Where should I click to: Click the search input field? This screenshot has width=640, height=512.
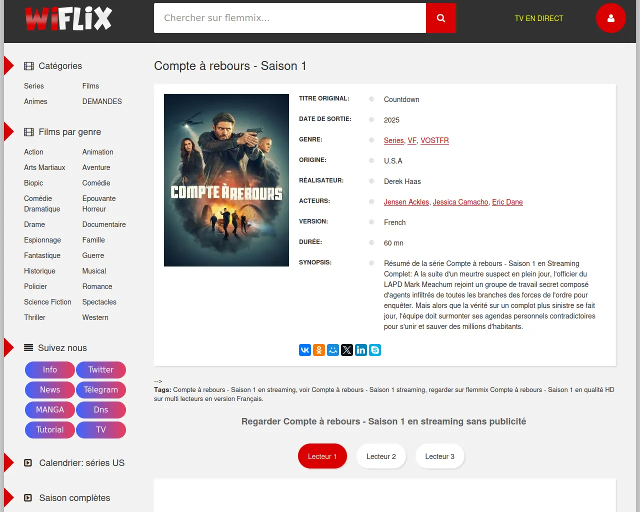289,18
